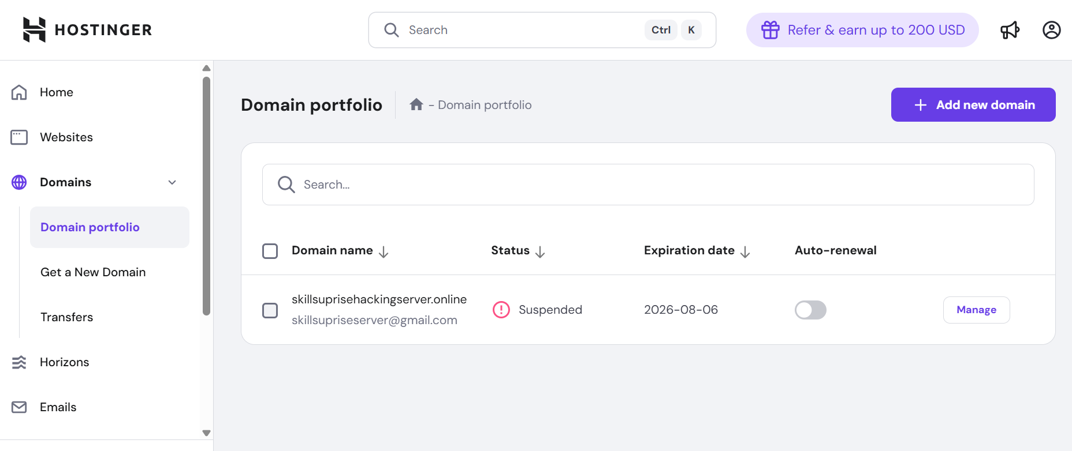Go to Transfers in sidebar
The height and width of the screenshot is (451, 1072).
[x=66, y=317]
